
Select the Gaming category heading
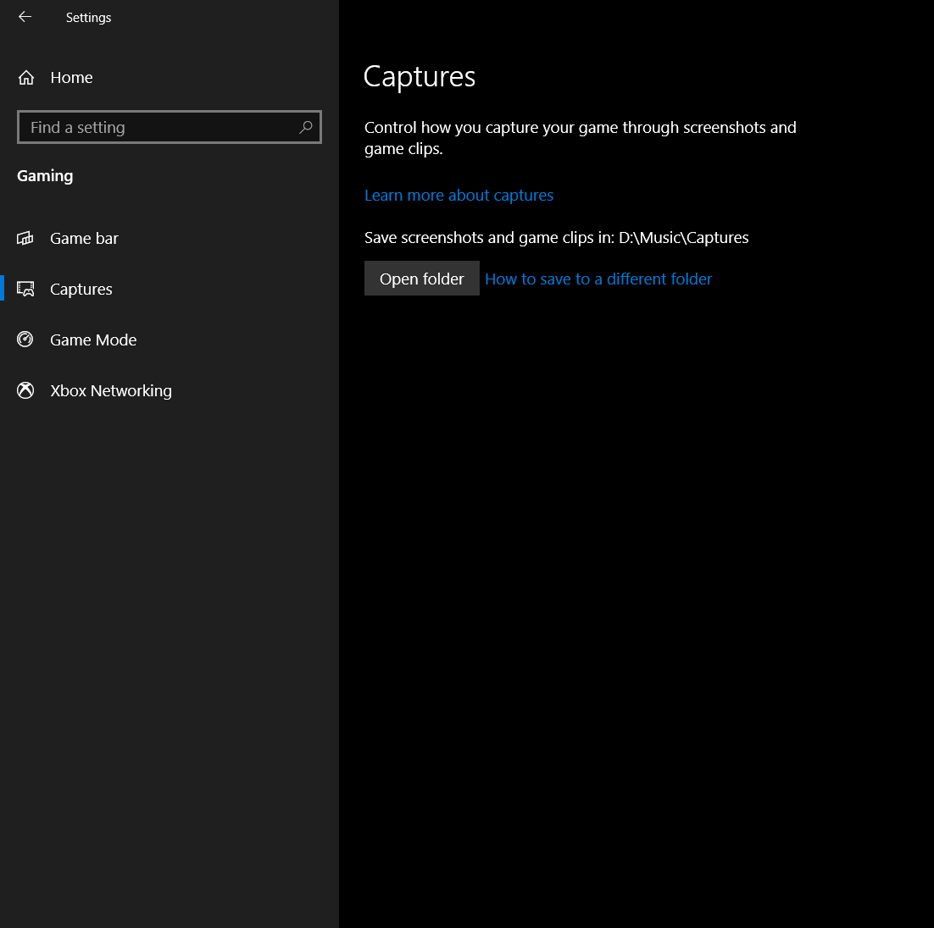tap(45, 175)
